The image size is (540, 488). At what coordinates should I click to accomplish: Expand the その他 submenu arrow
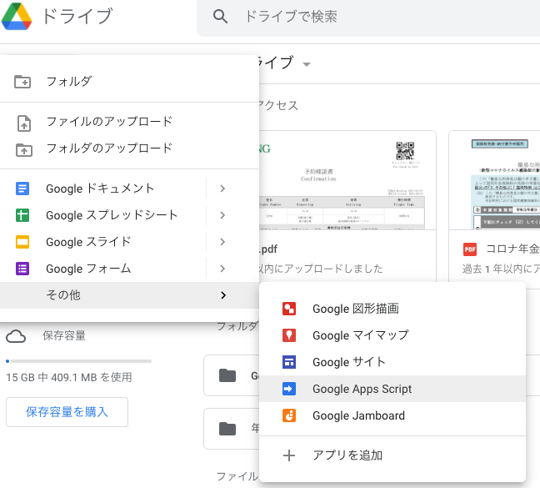tap(223, 295)
